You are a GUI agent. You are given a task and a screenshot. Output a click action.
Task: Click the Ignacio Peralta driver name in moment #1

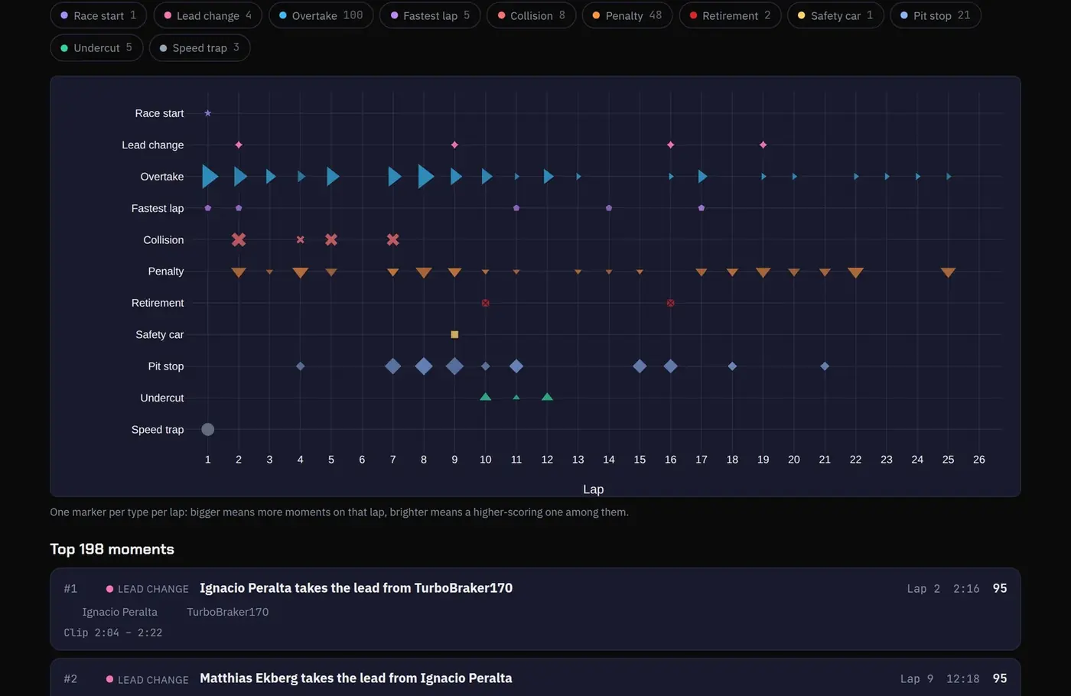(x=120, y=612)
